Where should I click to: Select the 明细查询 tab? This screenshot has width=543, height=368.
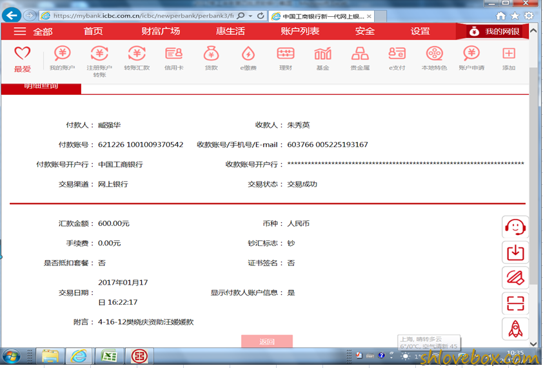pyautogui.click(x=41, y=88)
